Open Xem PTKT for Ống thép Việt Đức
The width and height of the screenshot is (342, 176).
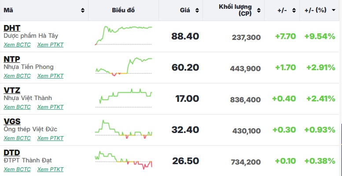[50, 138]
